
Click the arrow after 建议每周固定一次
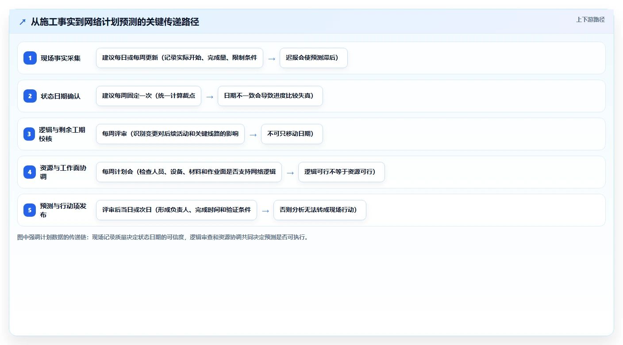point(210,96)
